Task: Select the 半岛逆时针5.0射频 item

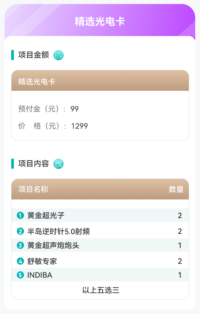Action: click(58, 231)
